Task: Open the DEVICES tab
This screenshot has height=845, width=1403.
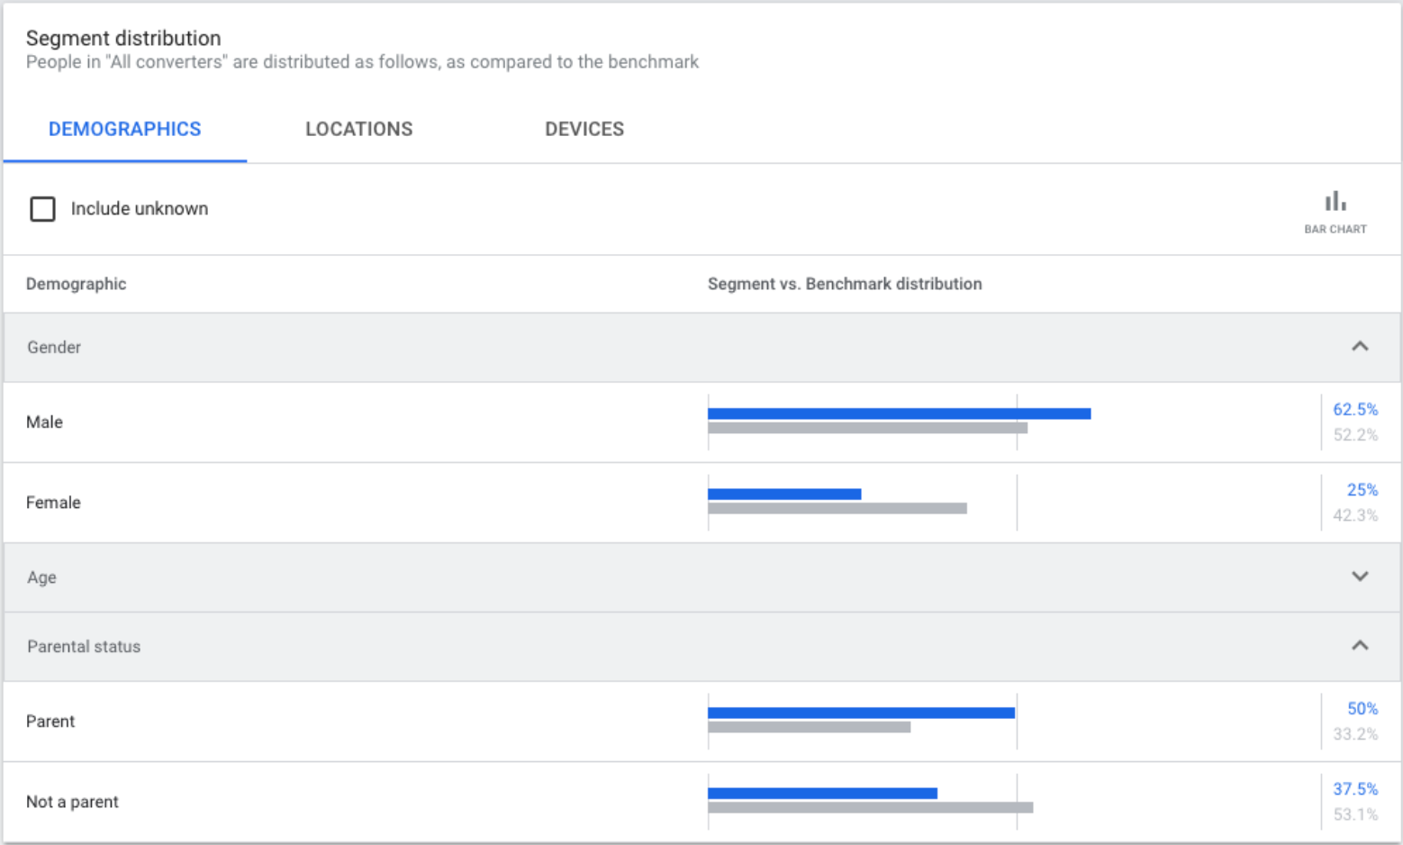Action: (x=584, y=129)
